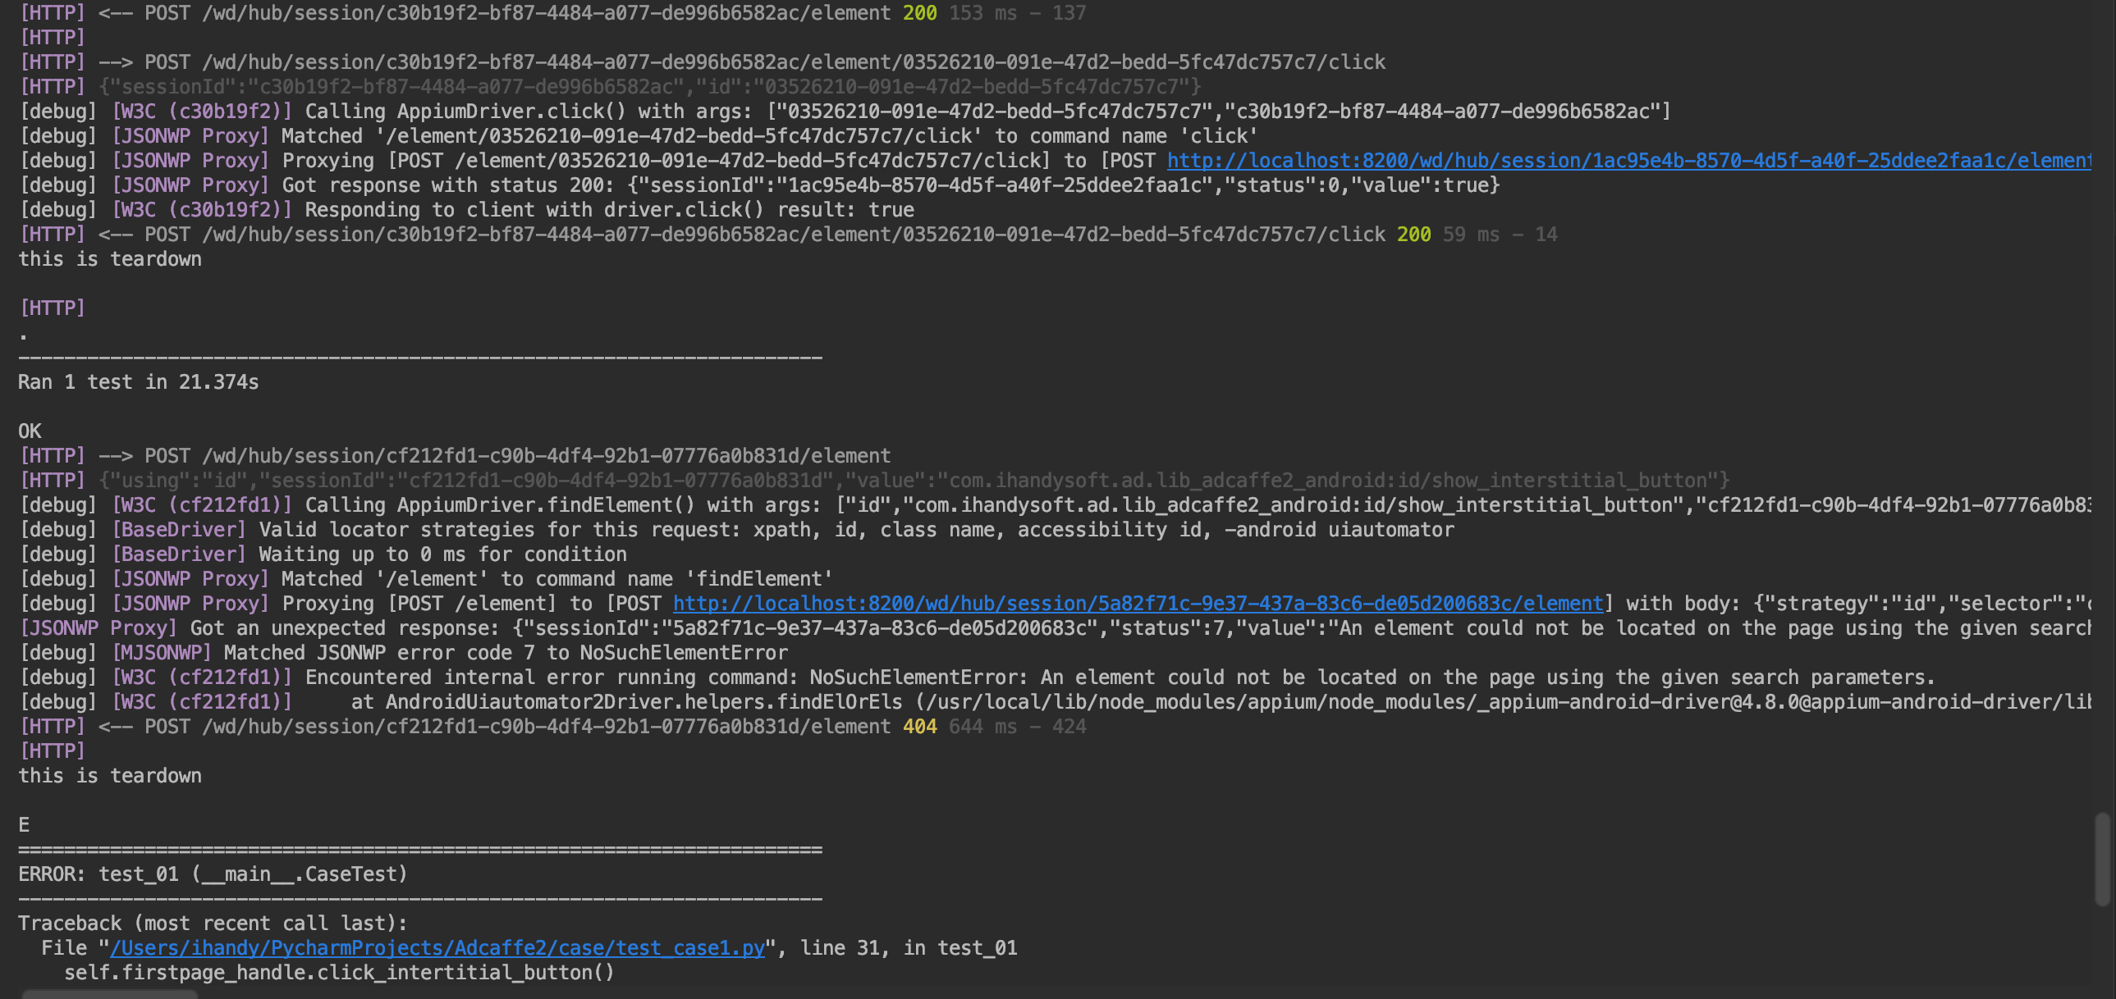Screen dimensions: 2116x999
Task: Click the 'Valid locator strategies for this request' line
Action: point(737,531)
